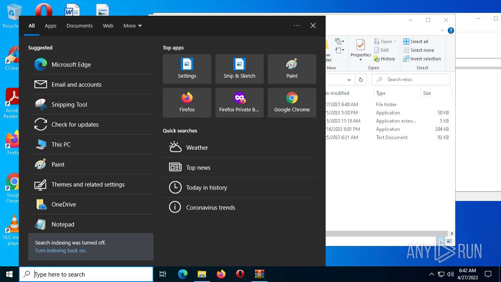501x282 pixels.
Task: Expand the Open button dropdown arrow
Action: pos(395,42)
